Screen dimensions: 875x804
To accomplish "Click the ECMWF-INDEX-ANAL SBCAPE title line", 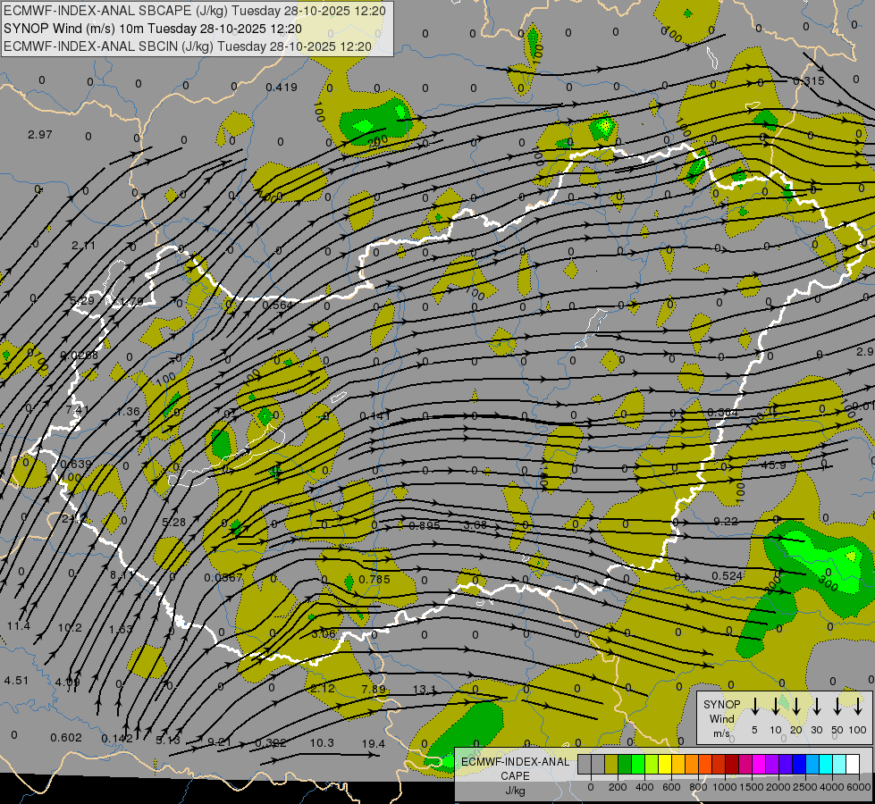I will (194, 11).
